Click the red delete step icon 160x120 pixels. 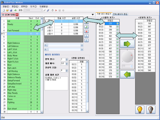pyautogui.click(x=86, y=31)
